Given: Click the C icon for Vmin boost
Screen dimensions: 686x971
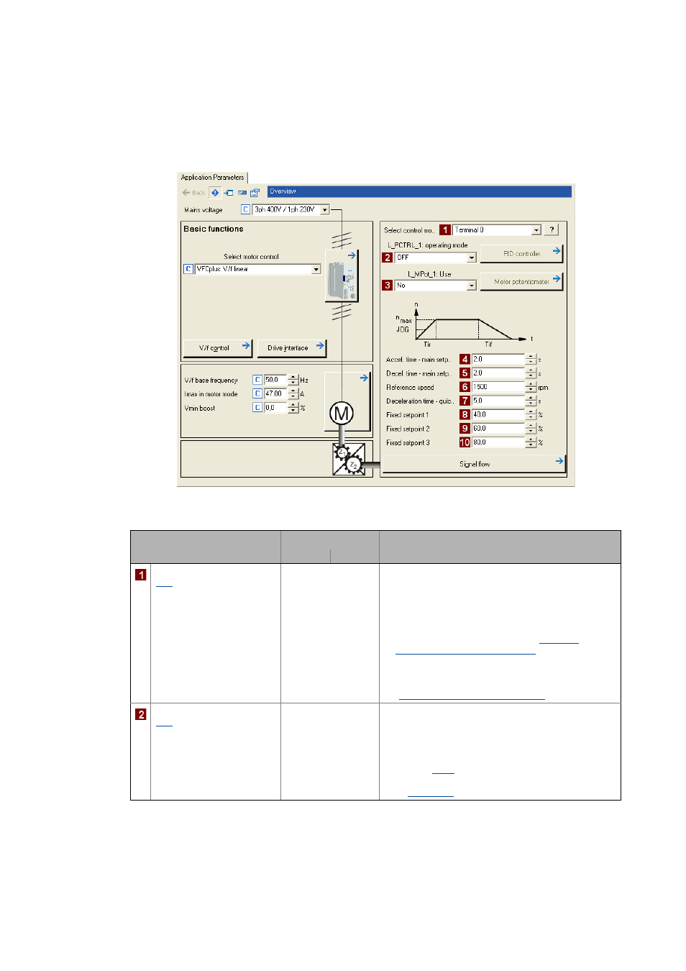Looking at the screenshot, I should [x=257, y=407].
